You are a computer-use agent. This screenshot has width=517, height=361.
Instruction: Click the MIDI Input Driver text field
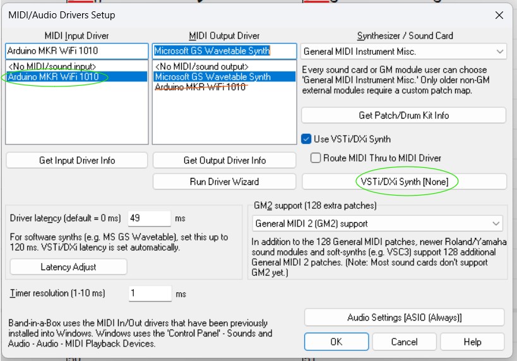(x=77, y=51)
